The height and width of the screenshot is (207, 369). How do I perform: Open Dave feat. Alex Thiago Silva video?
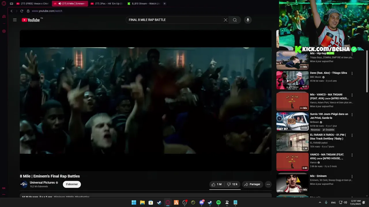[x=328, y=73]
